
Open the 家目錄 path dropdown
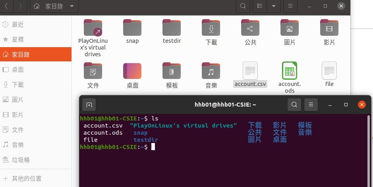tap(54, 6)
